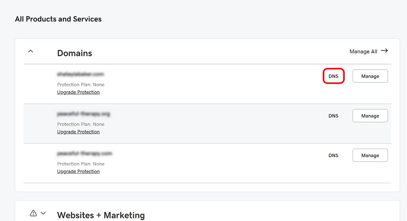The height and width of the screenshot is (221, 407).
Task: Click the All Products and Services title
Action: tap(58, 19)
